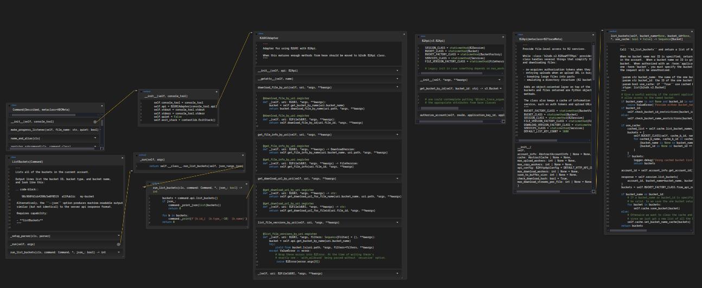Expand _setup_parser(cls, parser) in ListBuckets

pos(119,236)
